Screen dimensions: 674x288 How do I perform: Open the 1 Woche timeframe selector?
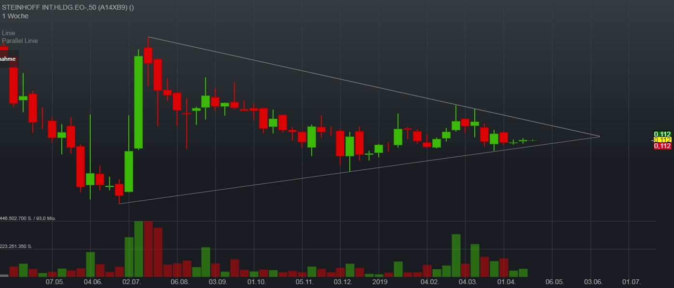pyautogui.click(x=15, y=16)
